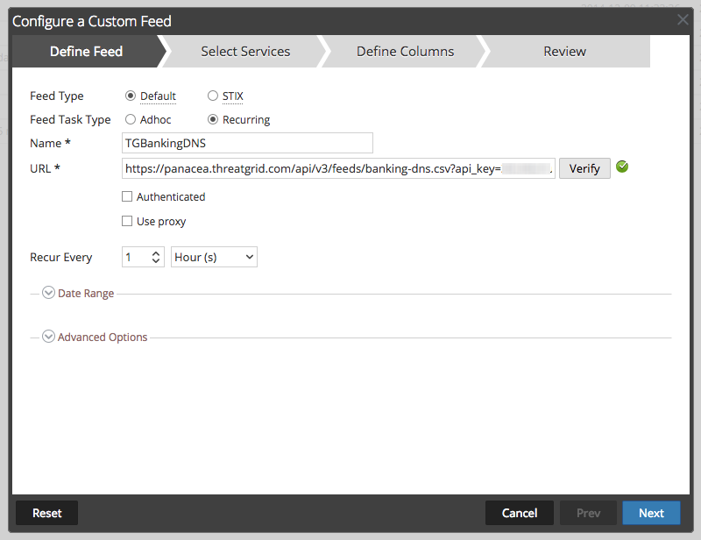
Task: Click into the Name text field
Action: (x=247, y=143)
